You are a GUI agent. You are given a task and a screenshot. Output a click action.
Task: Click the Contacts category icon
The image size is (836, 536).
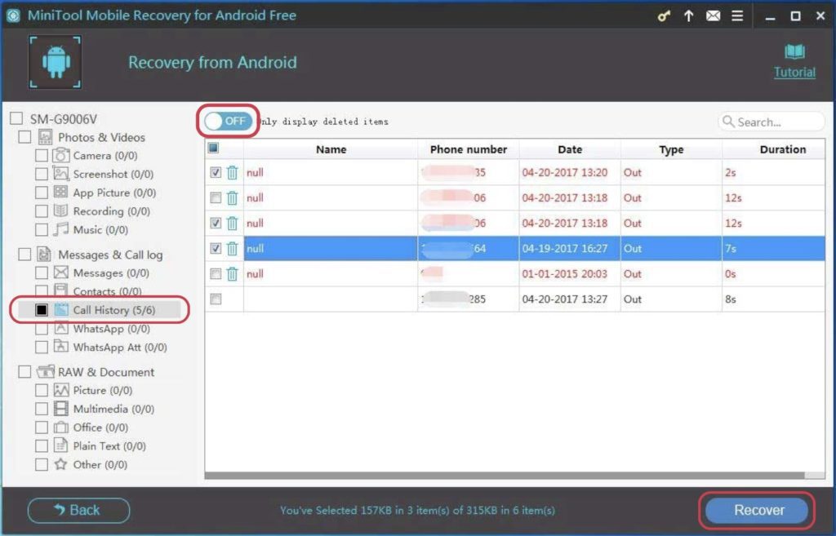click(x=60, y=291)
